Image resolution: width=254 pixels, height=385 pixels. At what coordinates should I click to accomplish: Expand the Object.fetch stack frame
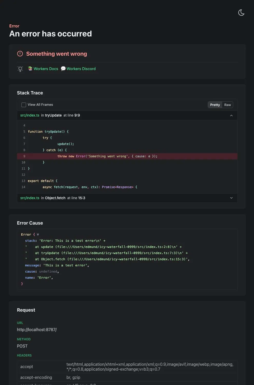pyautogui.click(x=231, y=198)
